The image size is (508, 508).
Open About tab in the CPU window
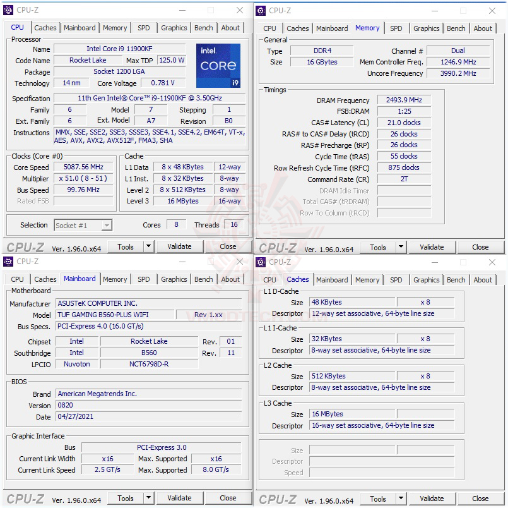230,28
